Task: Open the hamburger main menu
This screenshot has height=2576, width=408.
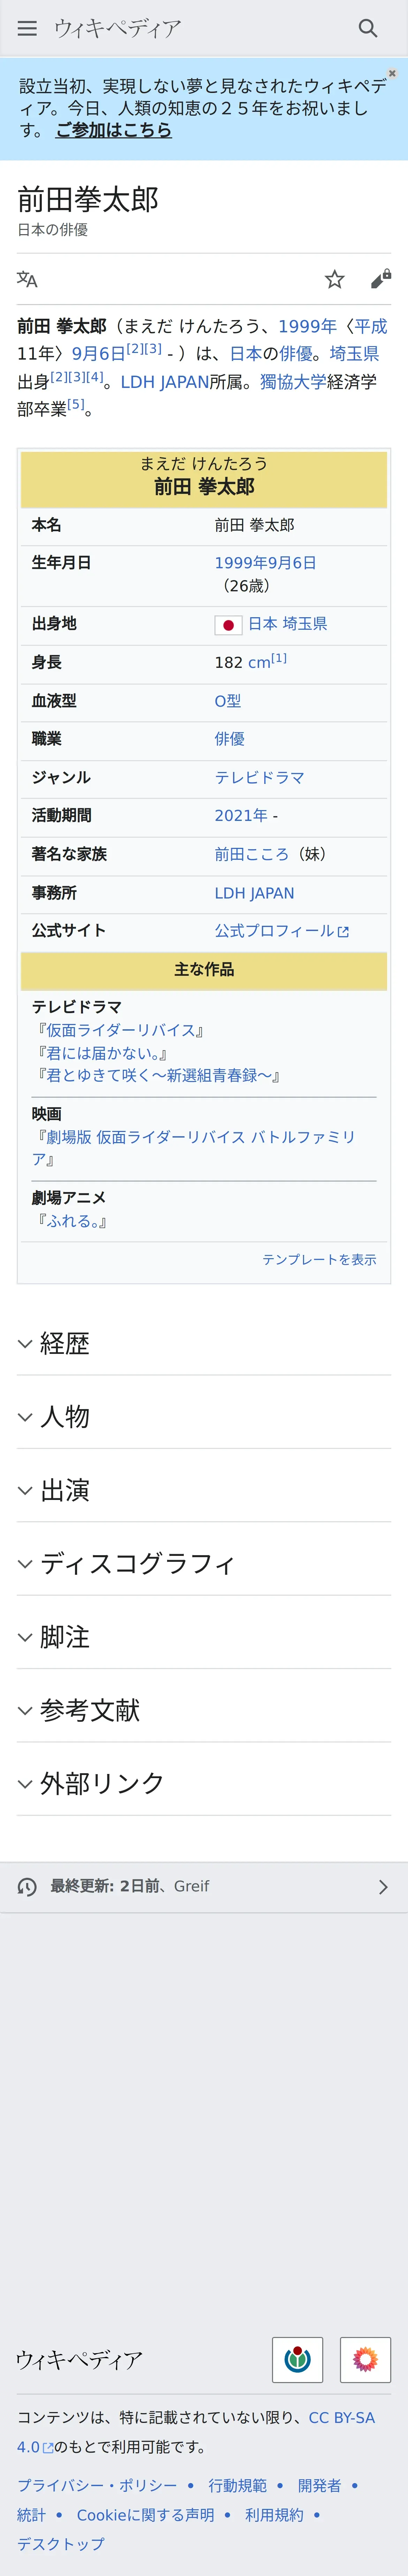Action: click(27, 28)
